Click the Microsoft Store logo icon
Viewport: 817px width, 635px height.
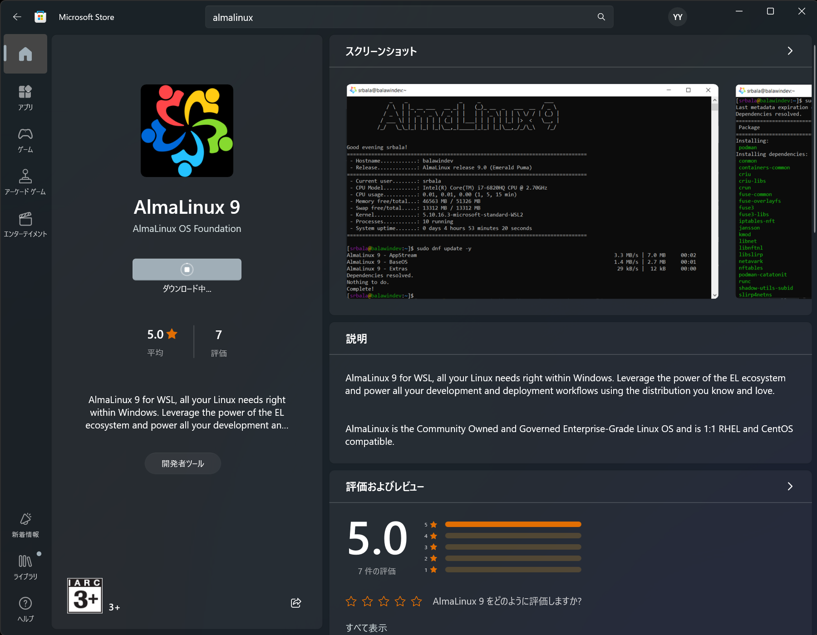40,17
